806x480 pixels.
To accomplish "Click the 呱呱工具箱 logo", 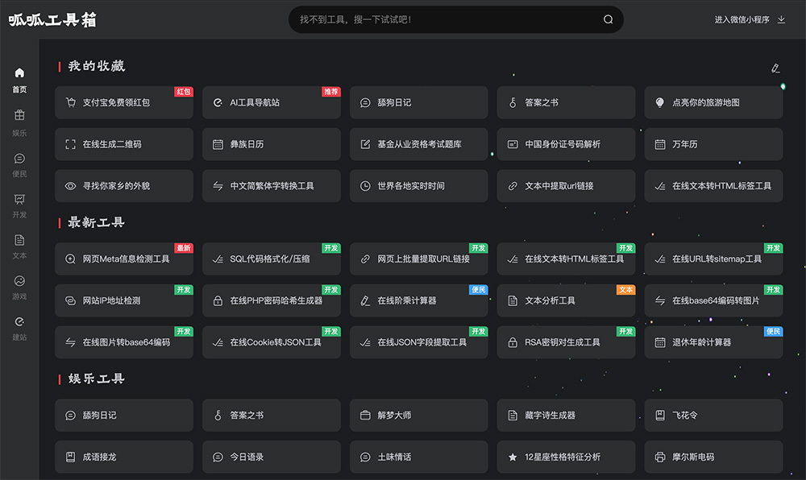I will [53, 20].
